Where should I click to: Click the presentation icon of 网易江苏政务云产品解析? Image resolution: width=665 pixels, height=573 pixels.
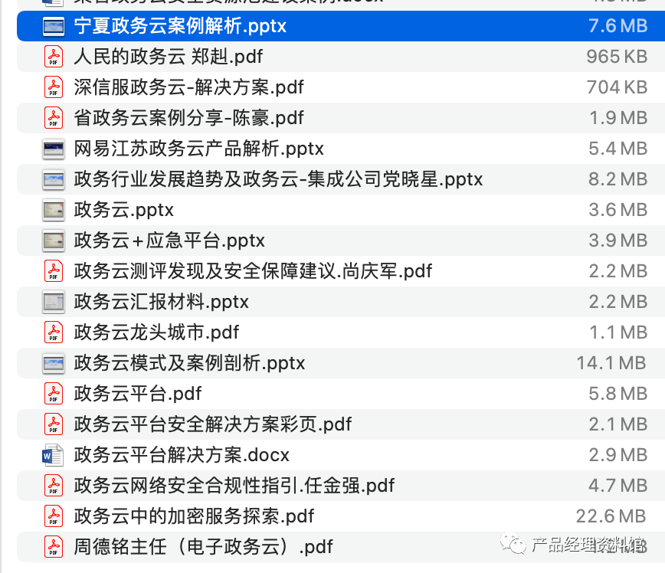54,149
